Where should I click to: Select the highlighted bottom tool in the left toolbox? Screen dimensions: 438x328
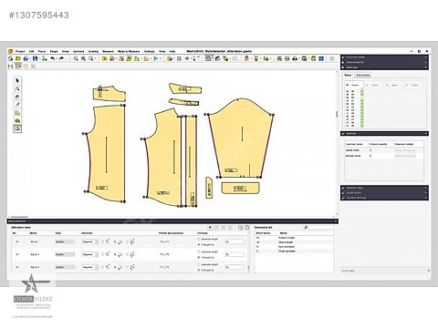click(17, 128)
